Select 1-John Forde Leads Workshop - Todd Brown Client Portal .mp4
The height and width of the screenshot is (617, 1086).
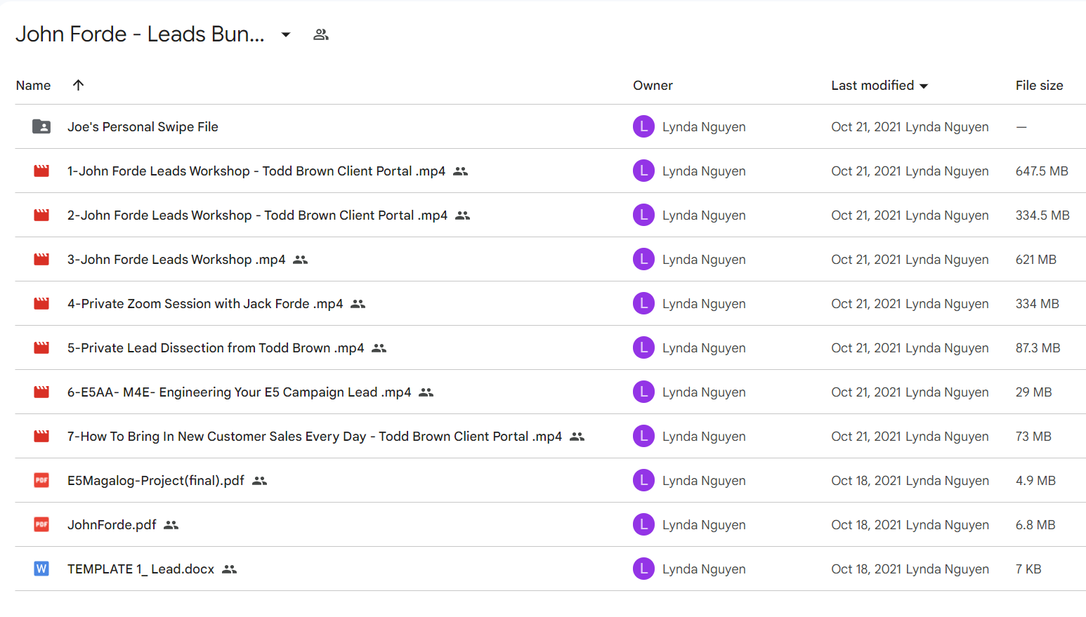pos(256,171)
